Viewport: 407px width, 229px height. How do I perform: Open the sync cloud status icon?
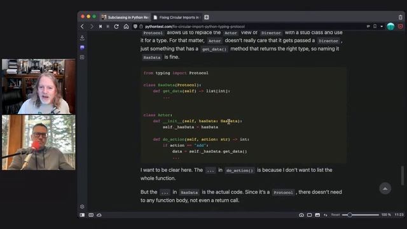[99, 215]
